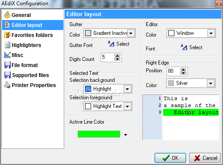This screenshot has height=165, width=223.
Task: Open Printer Properties settings
Action: click(33, 85)
